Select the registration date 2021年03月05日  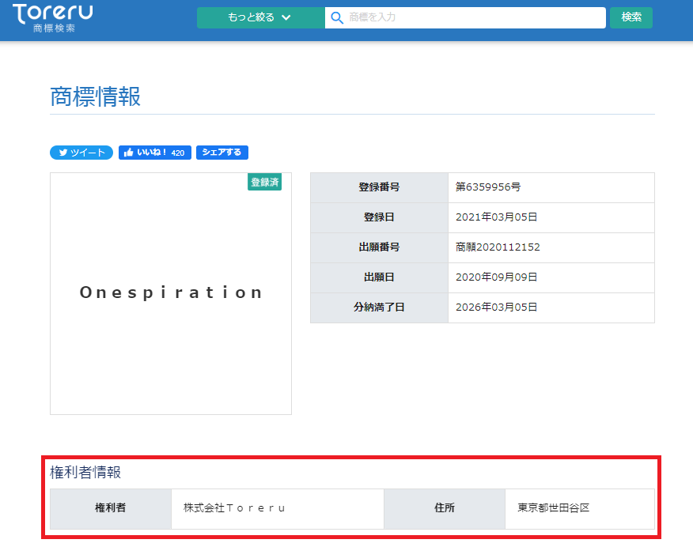[496, 217]
